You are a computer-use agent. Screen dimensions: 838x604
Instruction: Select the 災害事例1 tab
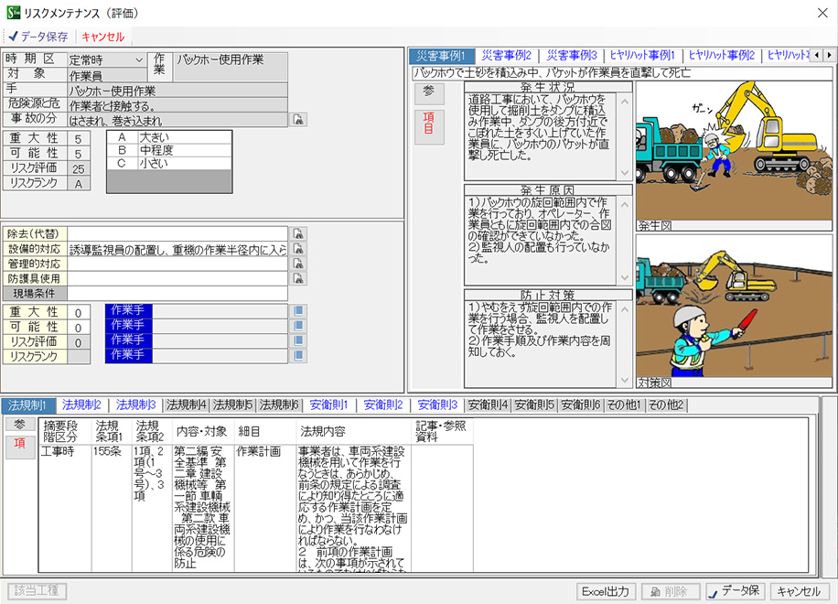[x=440, y=56]
